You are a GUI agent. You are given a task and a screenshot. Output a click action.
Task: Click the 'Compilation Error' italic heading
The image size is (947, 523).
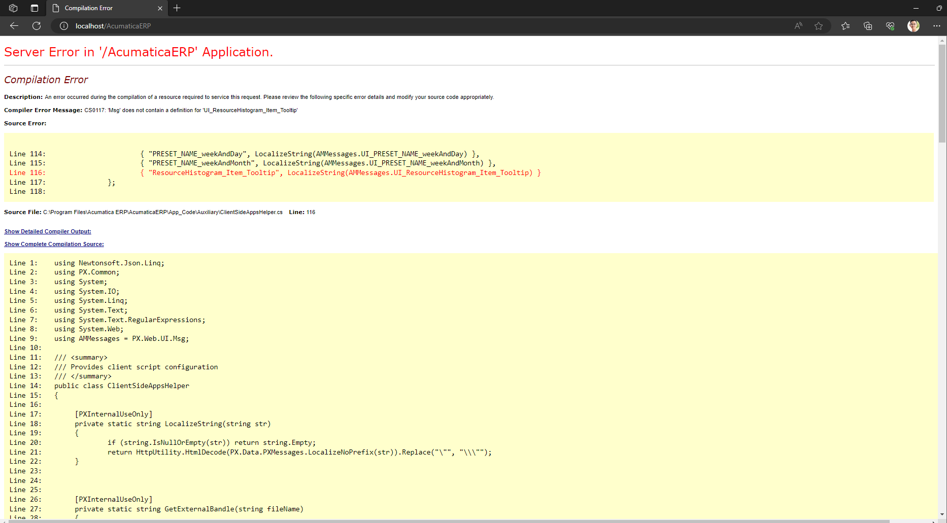[46, 80]
